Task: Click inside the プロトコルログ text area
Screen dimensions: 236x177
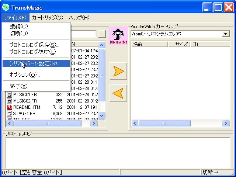Action: coord(118,153)
